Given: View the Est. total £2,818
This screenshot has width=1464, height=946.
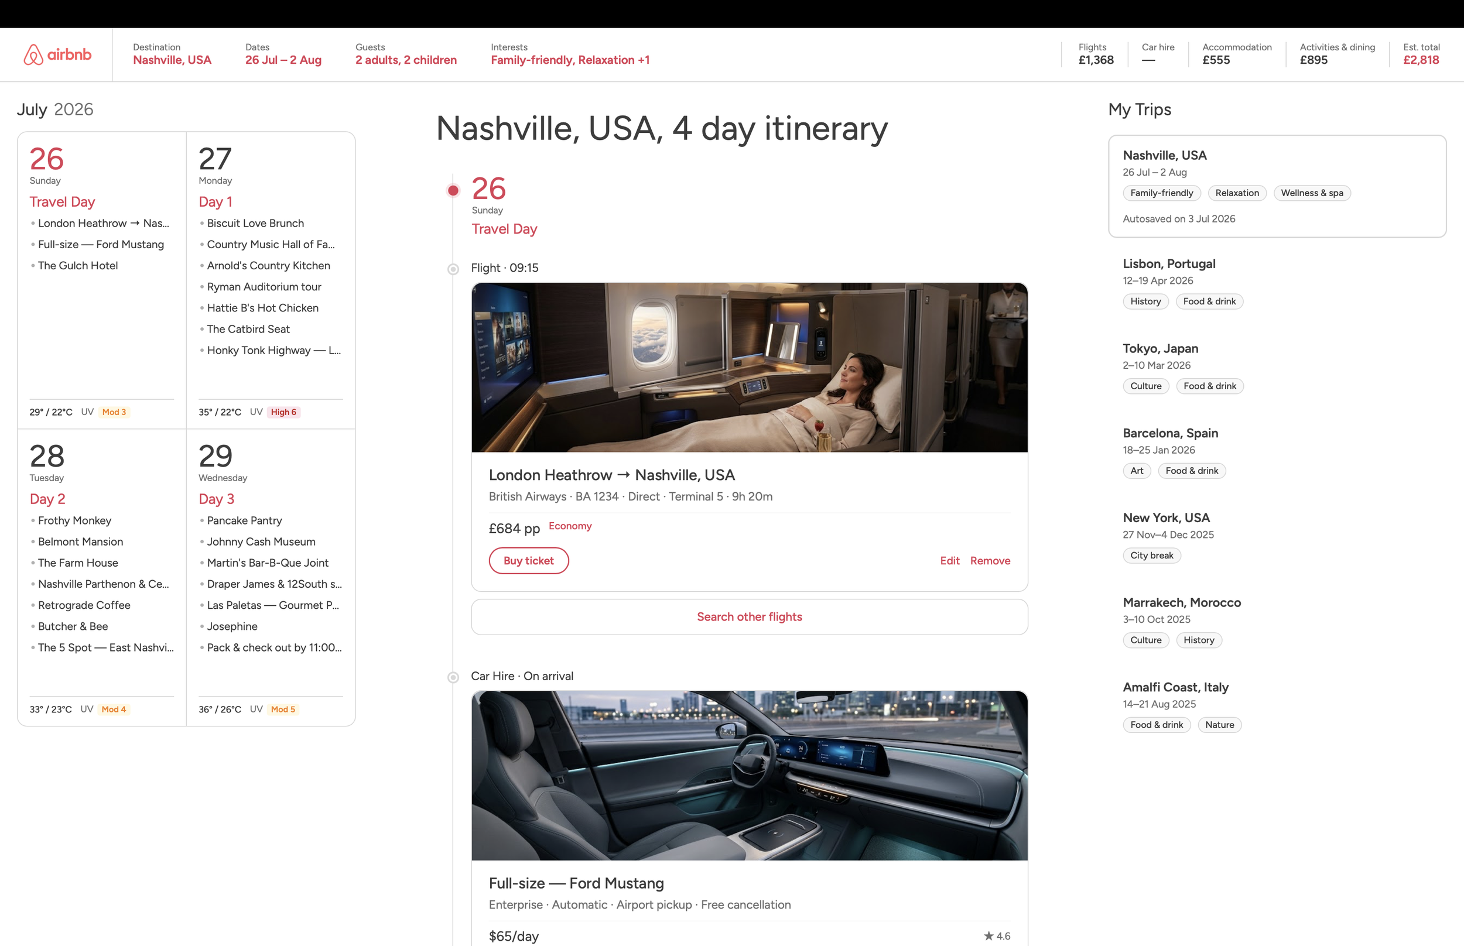Looking at the screenshot, I should click(x=1421, y=54).
